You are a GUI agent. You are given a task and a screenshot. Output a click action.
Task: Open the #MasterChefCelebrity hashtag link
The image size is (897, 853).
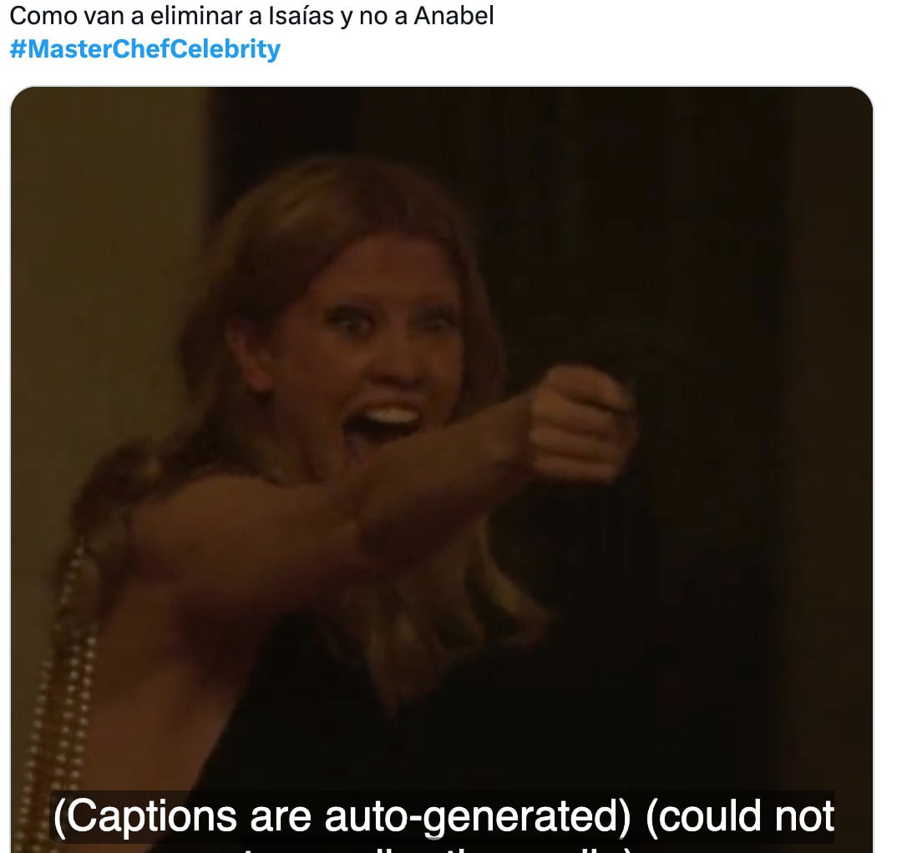click(145, 48)
